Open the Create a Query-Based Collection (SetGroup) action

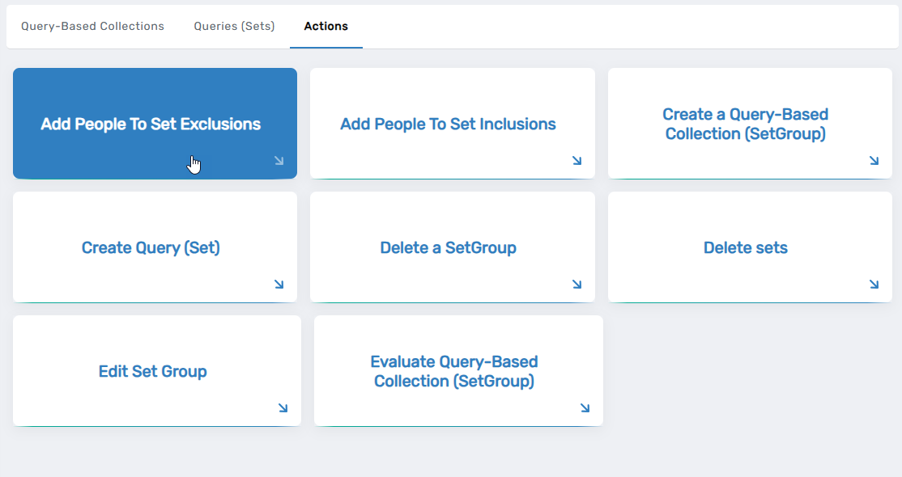749,123
